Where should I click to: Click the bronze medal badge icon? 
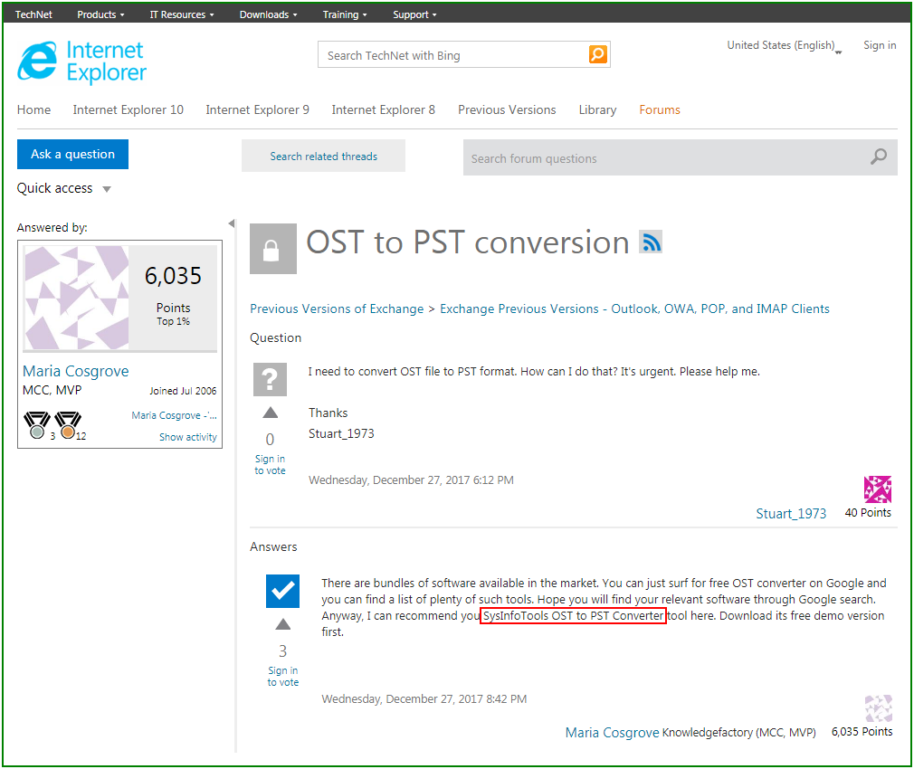[x=68, y=425]
